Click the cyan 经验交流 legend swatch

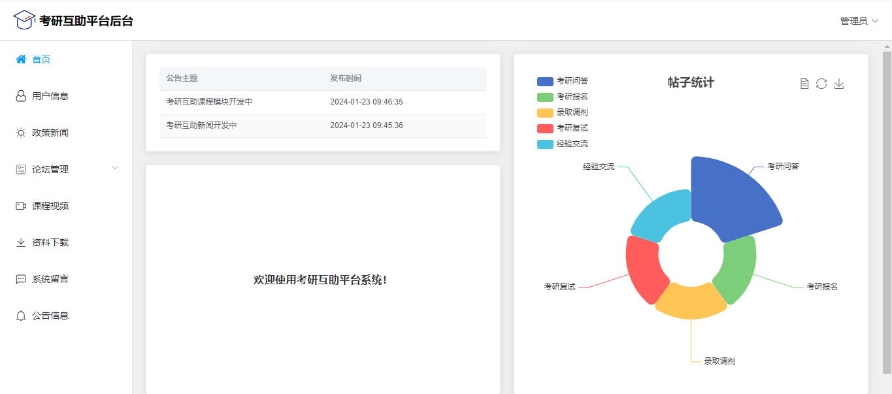point(545,144)
